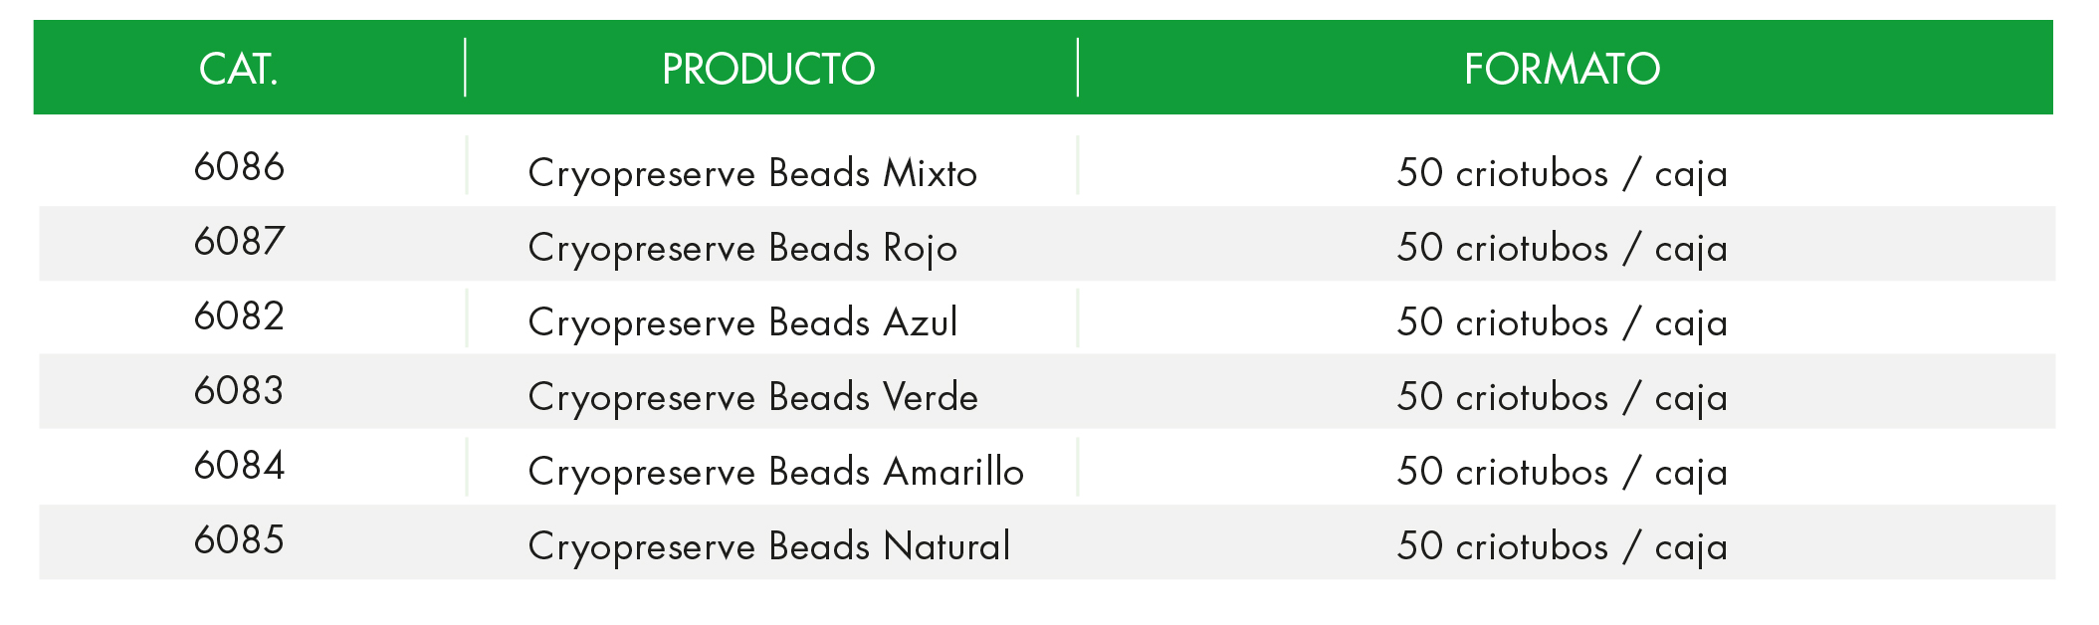
Task: Click Cryopreserve Beads Azul product name
Action: point(742,322)
